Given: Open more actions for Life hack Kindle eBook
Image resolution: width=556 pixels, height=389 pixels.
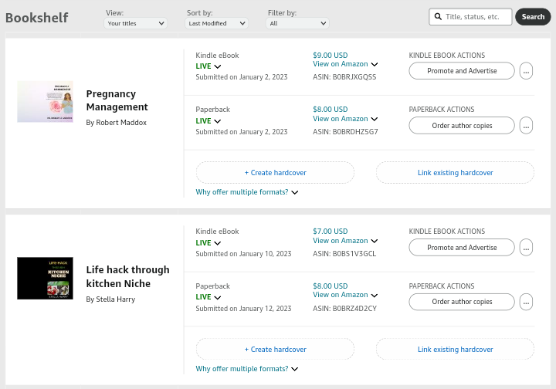Looking at the screenshot, I should coord(526,247).
